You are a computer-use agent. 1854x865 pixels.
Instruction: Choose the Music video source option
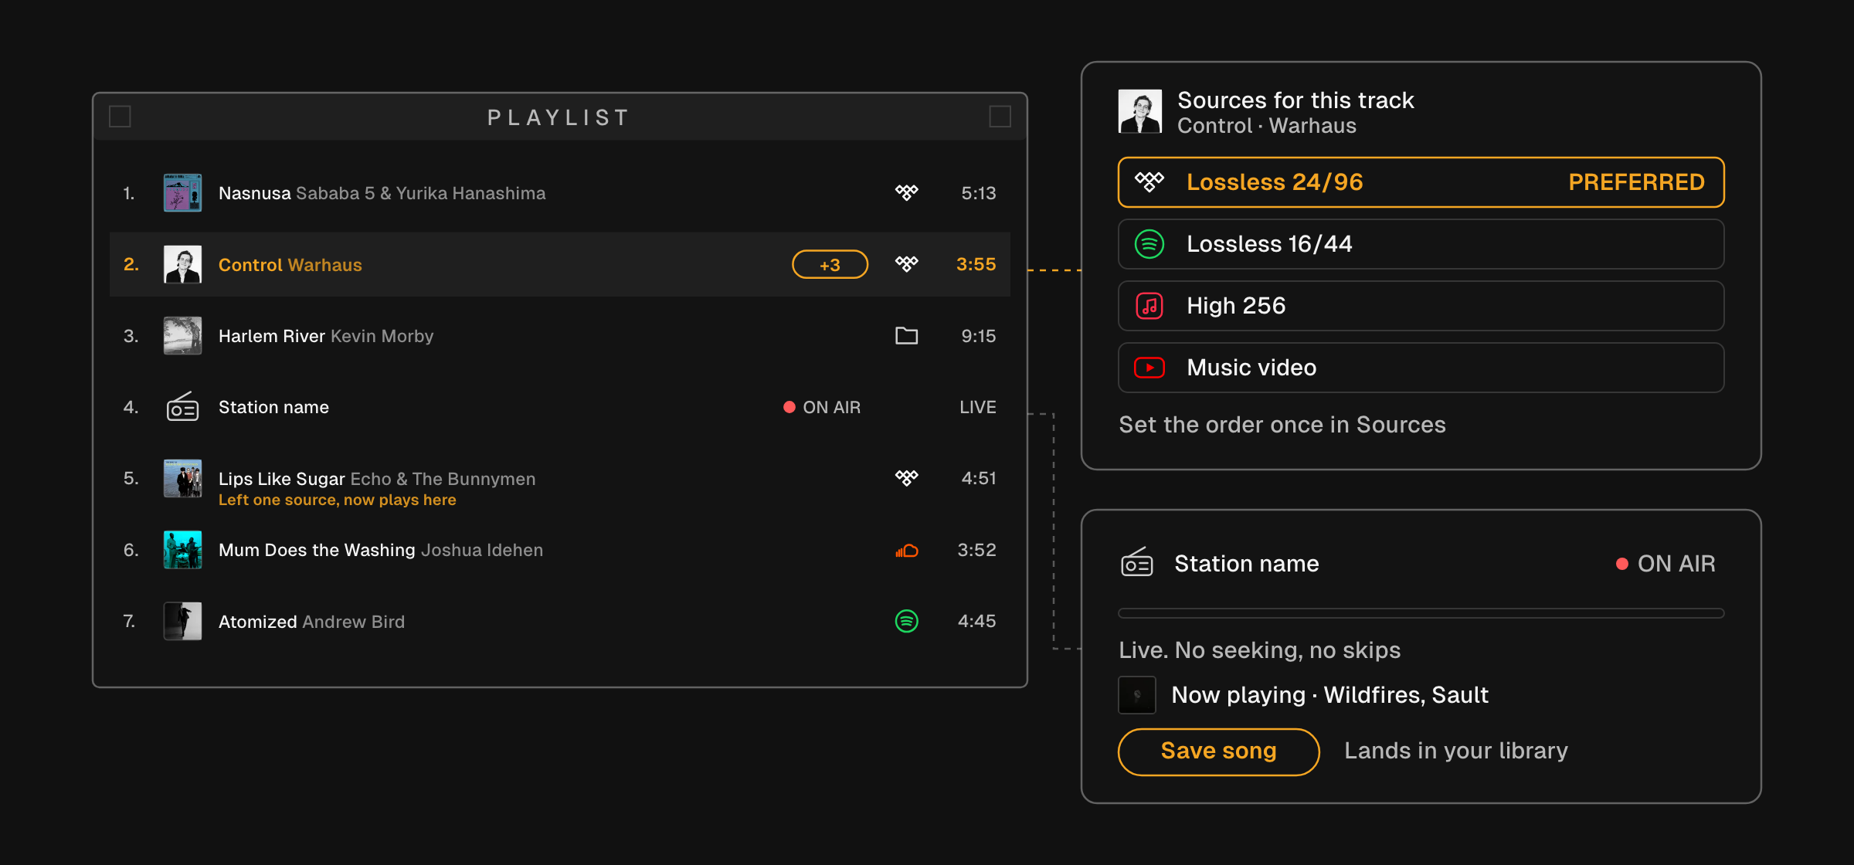(1421, 368)
